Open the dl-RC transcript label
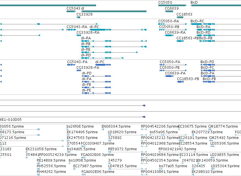 point(94,27)
